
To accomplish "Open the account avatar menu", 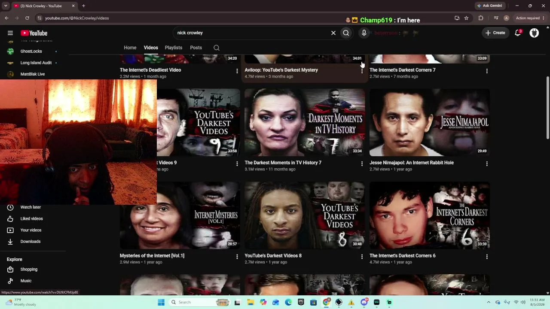I will point(534,33).
